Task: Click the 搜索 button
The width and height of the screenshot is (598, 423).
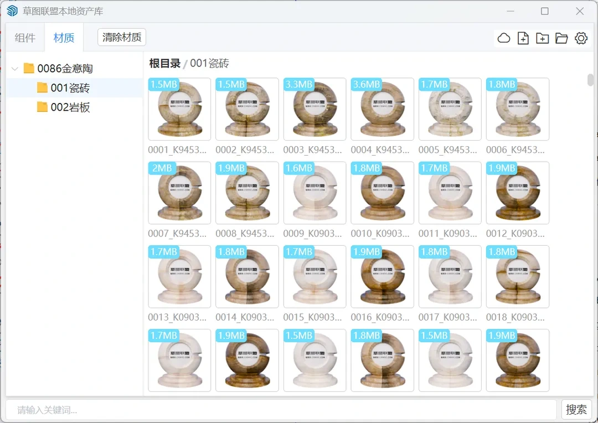Action: [576, 409]
